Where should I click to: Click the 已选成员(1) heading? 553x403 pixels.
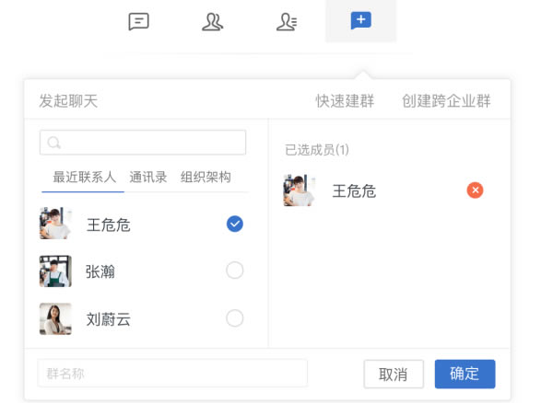tap(317, 150)
